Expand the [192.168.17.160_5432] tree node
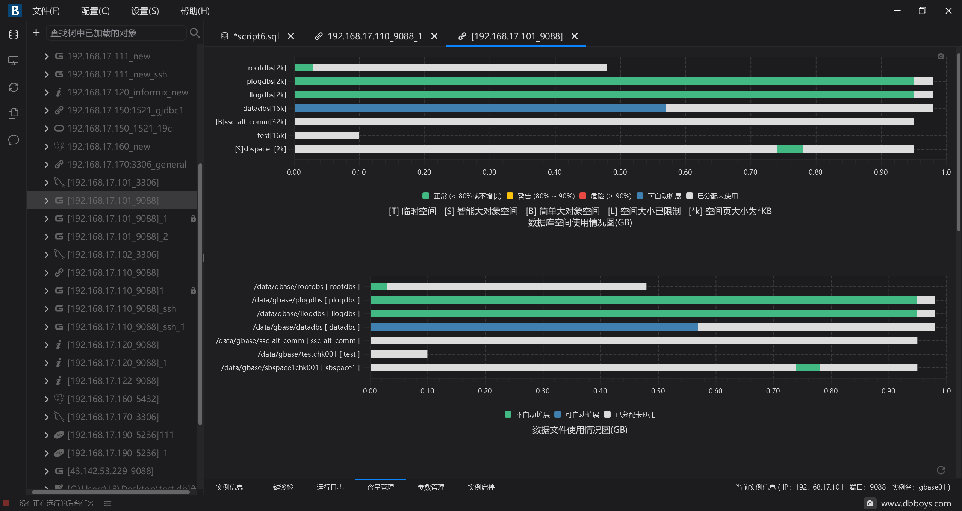Screen dimensions: 962x511 coord(47,399)
